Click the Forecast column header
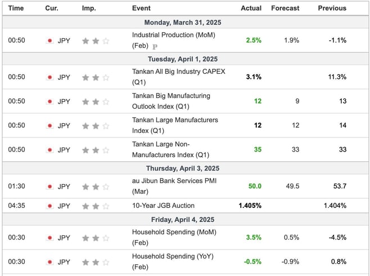 [285, 8]
